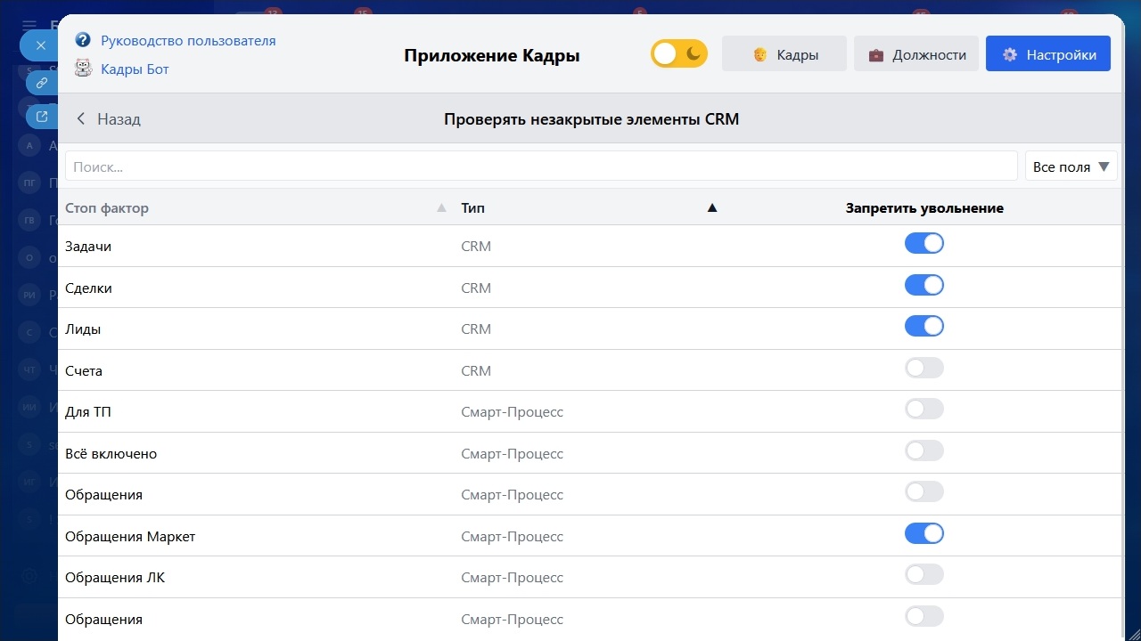Click the back chevron arrow icon
Image resolution: width=1141 pixels, height=641 pixels.
81,118
